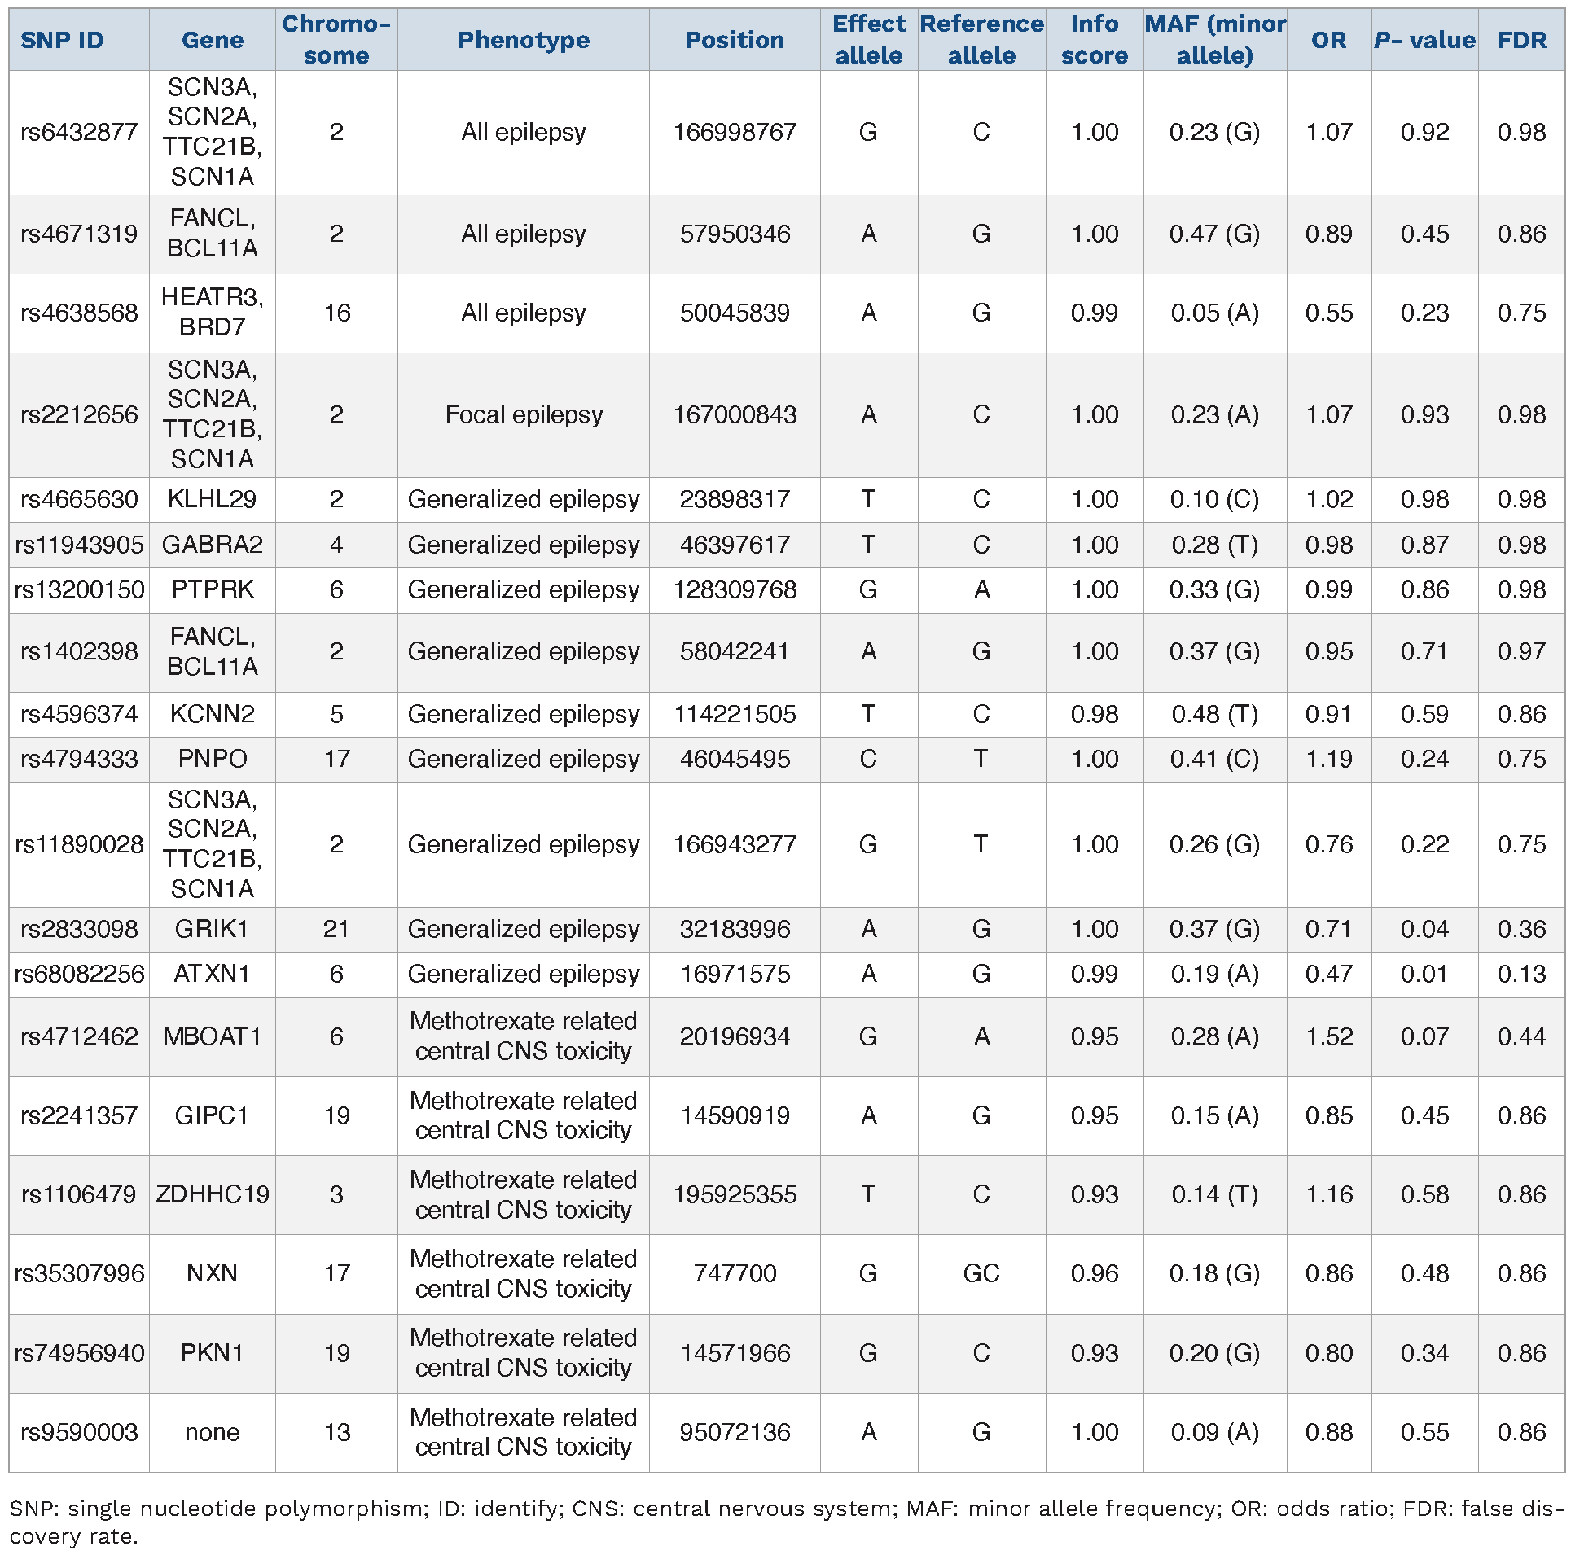Click position value 195925355
1571x1555 pixels.
[734, 1194]
